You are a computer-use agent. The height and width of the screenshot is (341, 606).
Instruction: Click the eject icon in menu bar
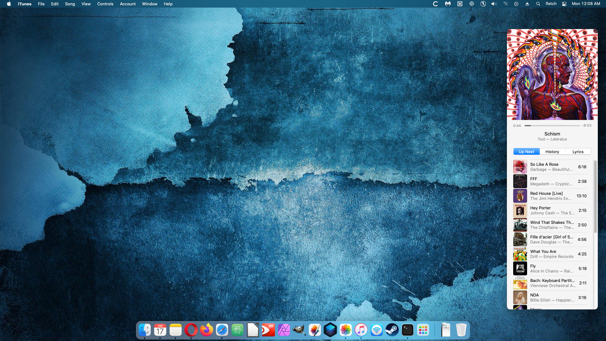(527, 4)
